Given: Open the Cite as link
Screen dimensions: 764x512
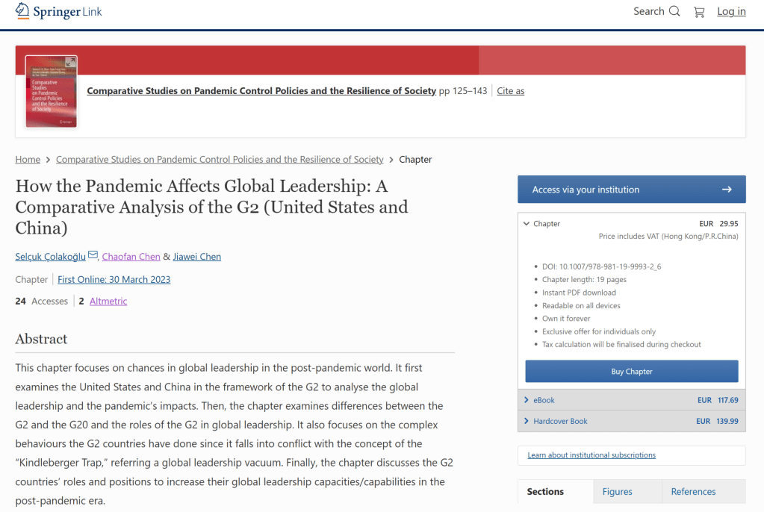Looking at the screenshot, I should [511, 91].
